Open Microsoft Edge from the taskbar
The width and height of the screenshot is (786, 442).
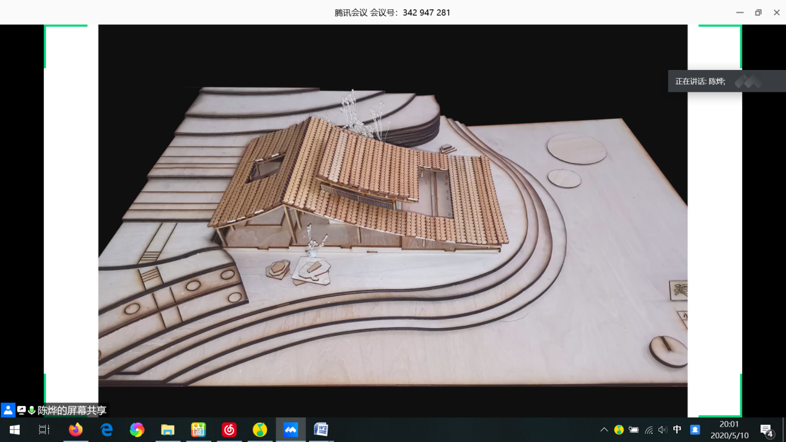(x=107, y=430)
